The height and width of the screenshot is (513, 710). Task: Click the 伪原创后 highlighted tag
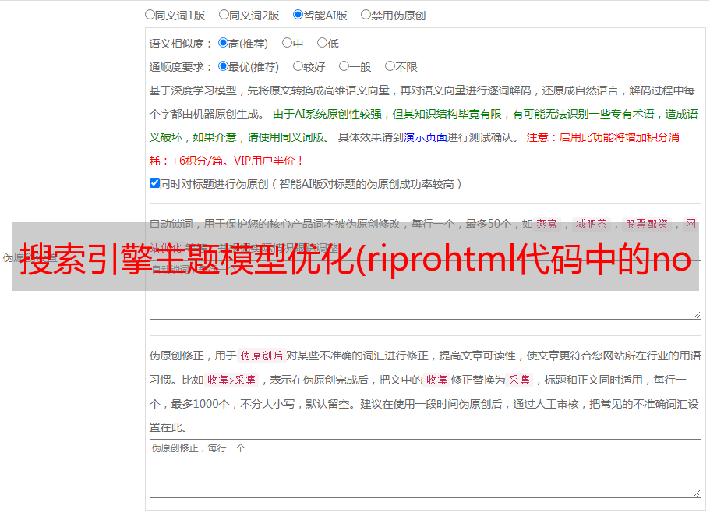pos(262,356)
